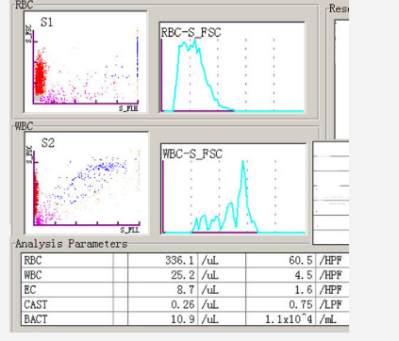Click the WBC-S_FSC chart title

[x=192, y=154]
